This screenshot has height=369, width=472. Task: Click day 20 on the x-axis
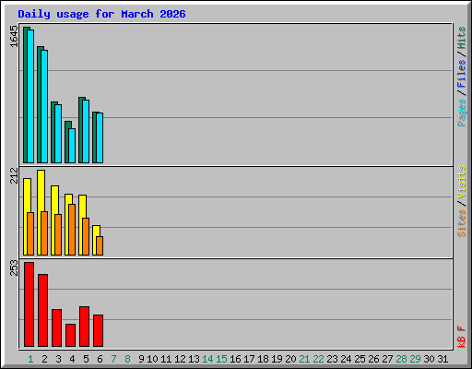tap(290, 359)
